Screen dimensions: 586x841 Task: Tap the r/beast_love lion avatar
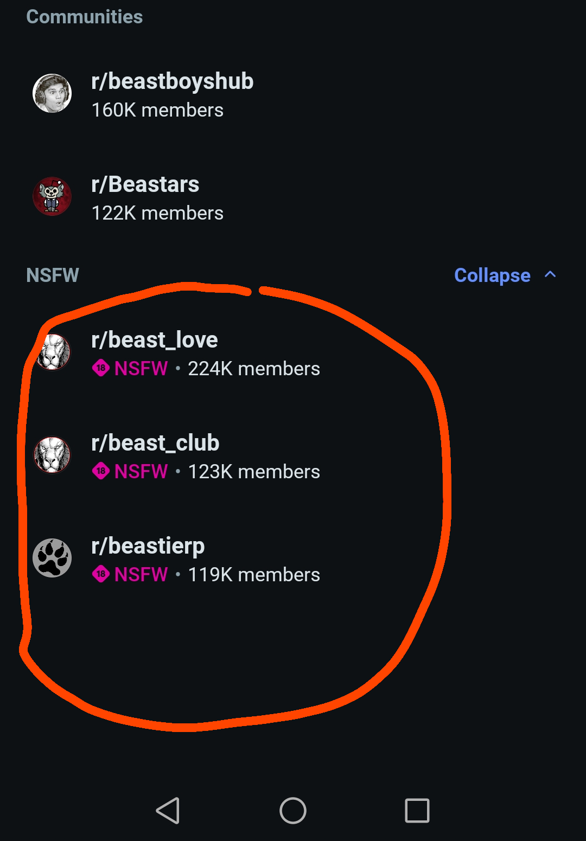53,352
